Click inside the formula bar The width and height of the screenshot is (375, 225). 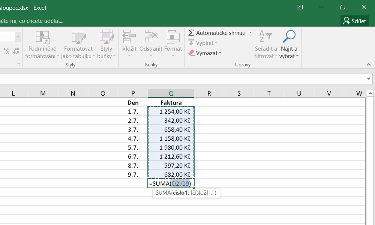[183, 79]
